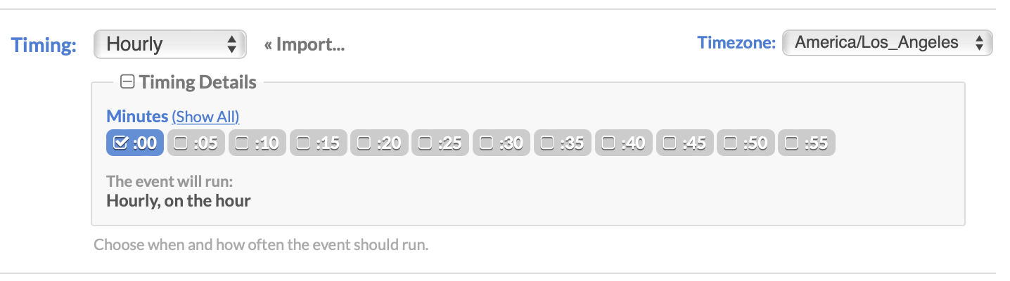Image resolution: width=1010 pixels, height=281 pixels.
Task: Click the Show All minutes link
Action: click(205, 117)
